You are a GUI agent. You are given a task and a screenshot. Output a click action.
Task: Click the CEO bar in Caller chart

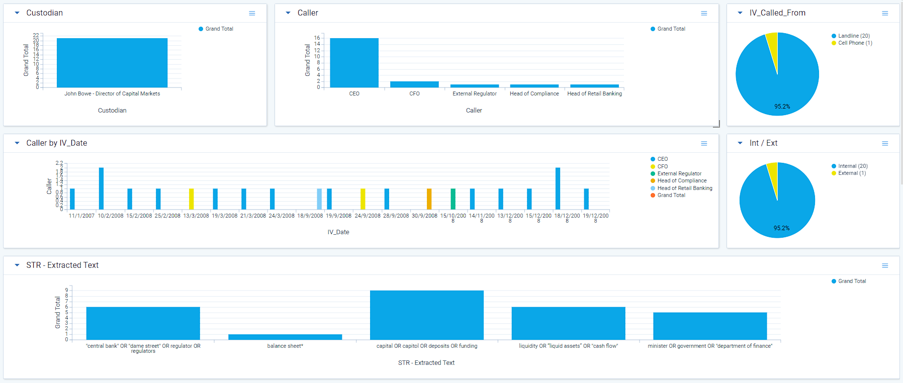(x=354, y=63)
